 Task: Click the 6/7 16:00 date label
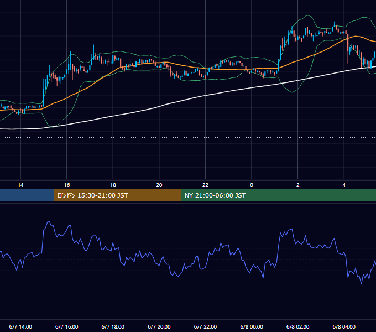pos(67,326)
